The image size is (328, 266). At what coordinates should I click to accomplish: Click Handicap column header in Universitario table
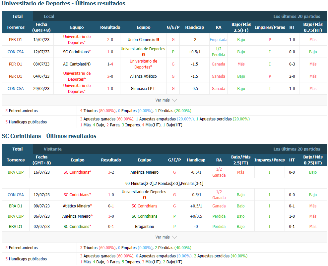point(194,27)
